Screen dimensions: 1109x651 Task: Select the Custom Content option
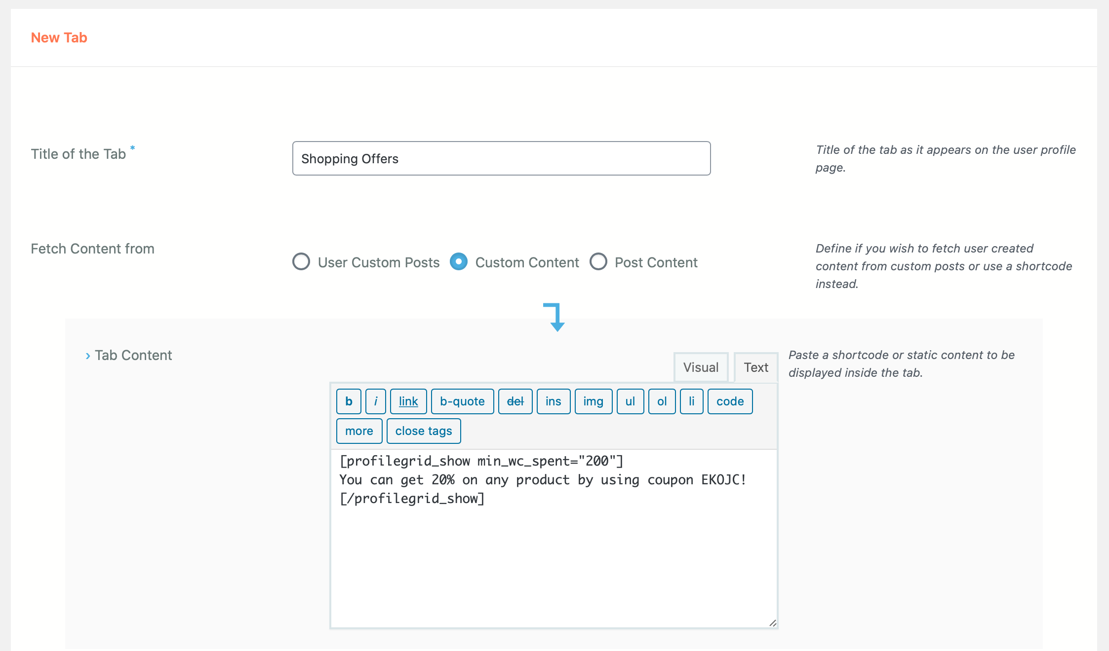(459, 262)
